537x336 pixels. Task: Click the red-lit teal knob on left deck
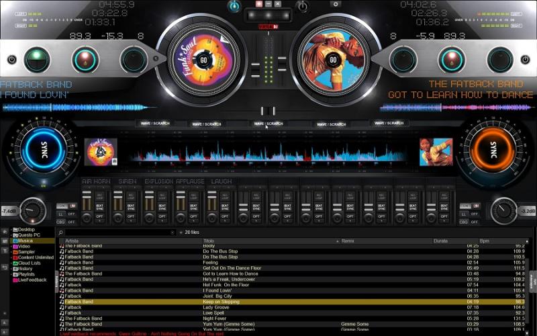85,60
